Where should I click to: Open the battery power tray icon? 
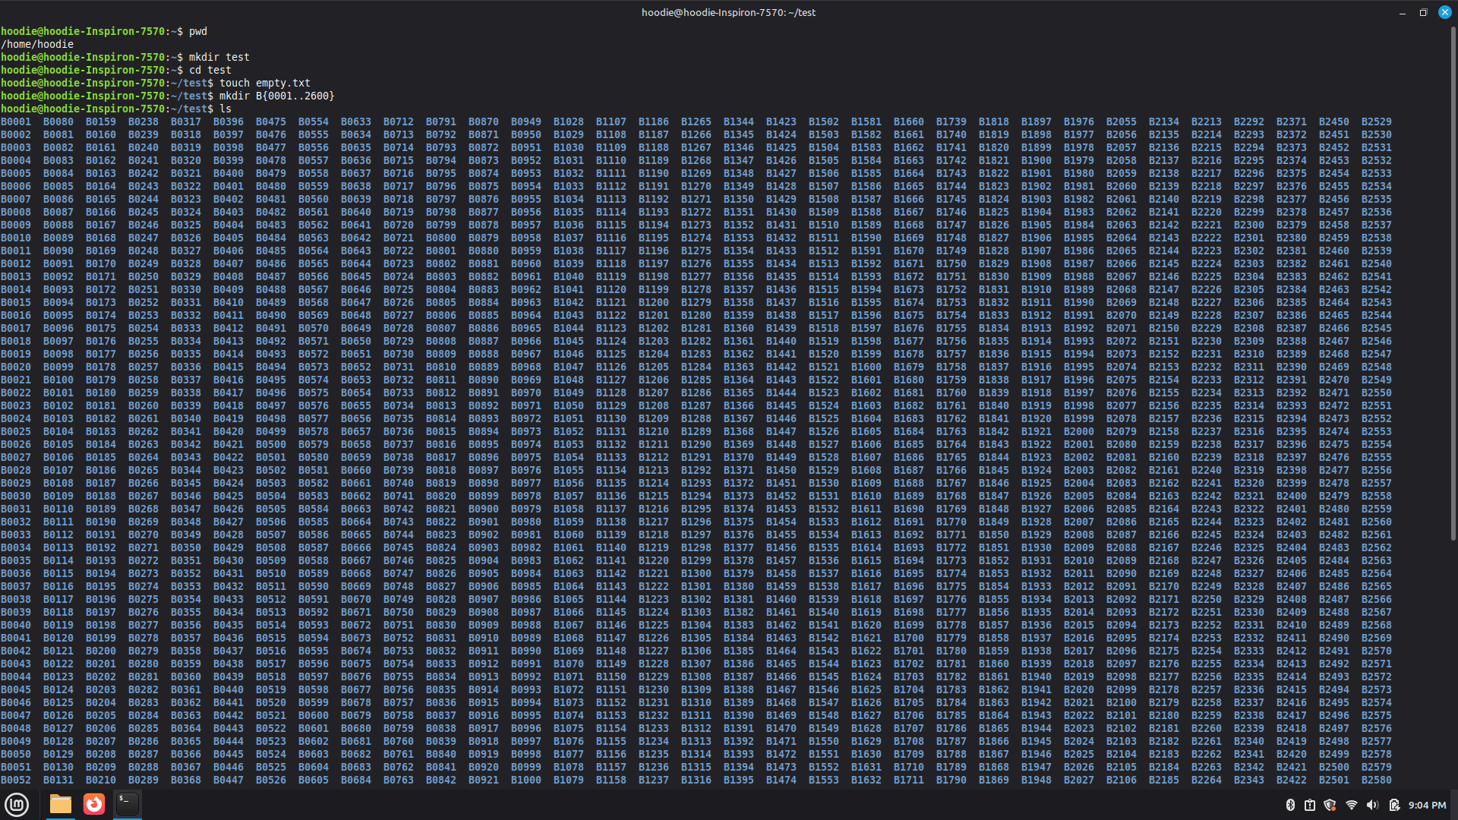click(1394, 805)
